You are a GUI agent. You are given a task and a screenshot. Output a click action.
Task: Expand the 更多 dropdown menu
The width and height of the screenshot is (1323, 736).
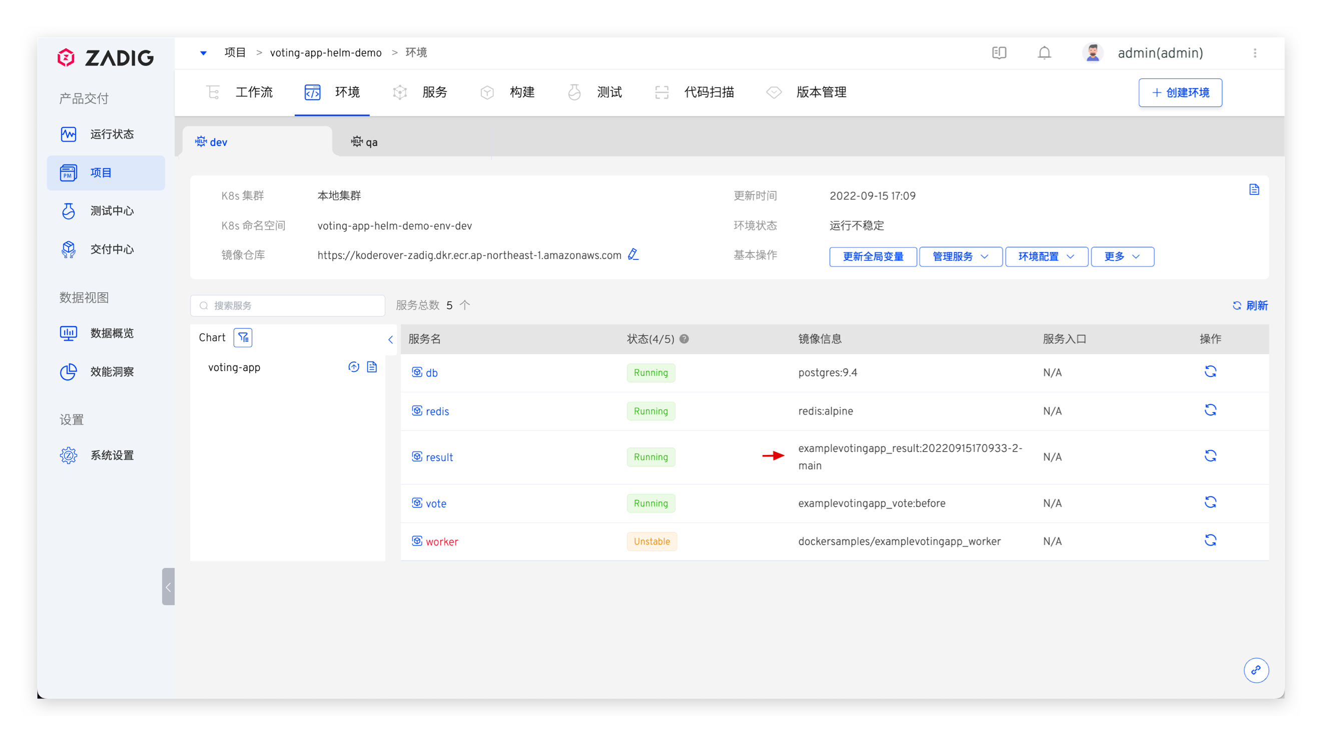point(1122,256)
